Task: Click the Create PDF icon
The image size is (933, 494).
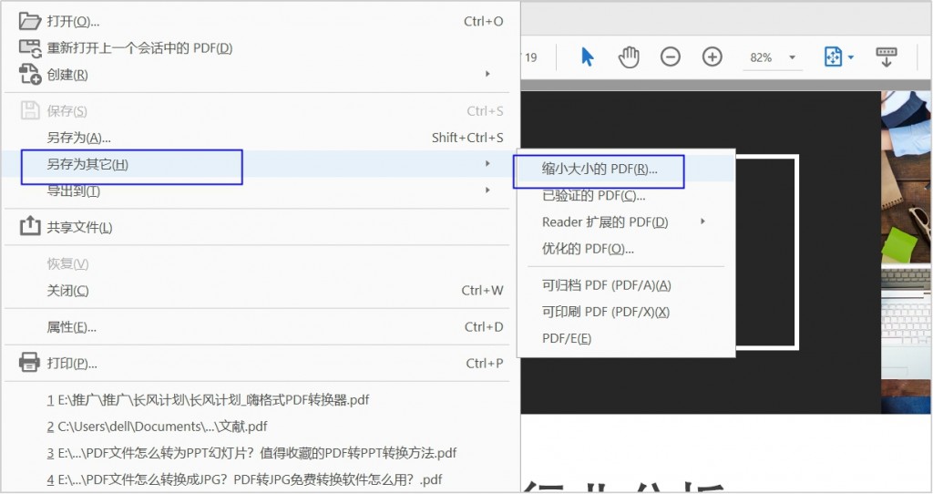Action: coord(30,75)
